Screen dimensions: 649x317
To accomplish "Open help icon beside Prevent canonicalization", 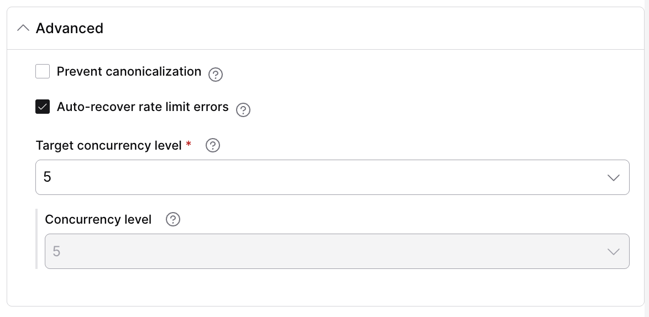I will (215, 75).
